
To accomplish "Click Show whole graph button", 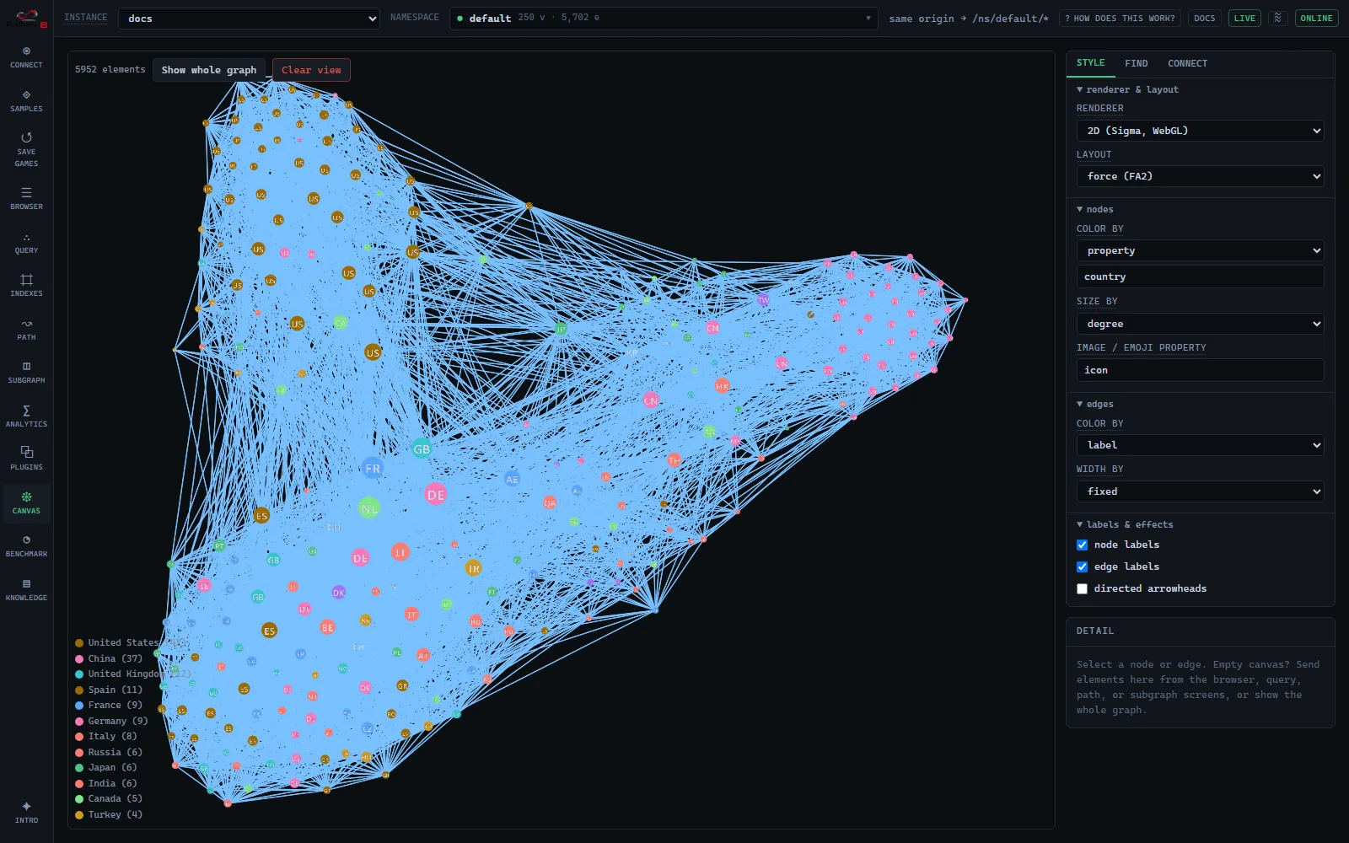I will click(209, 70).
